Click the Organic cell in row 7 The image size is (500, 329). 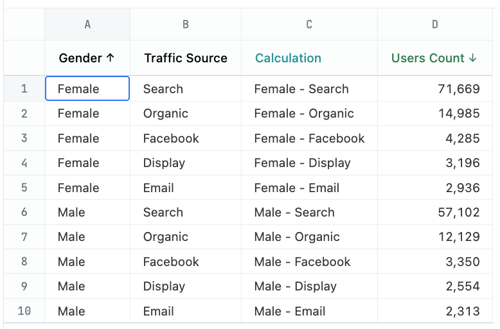[x=166, y=236]
